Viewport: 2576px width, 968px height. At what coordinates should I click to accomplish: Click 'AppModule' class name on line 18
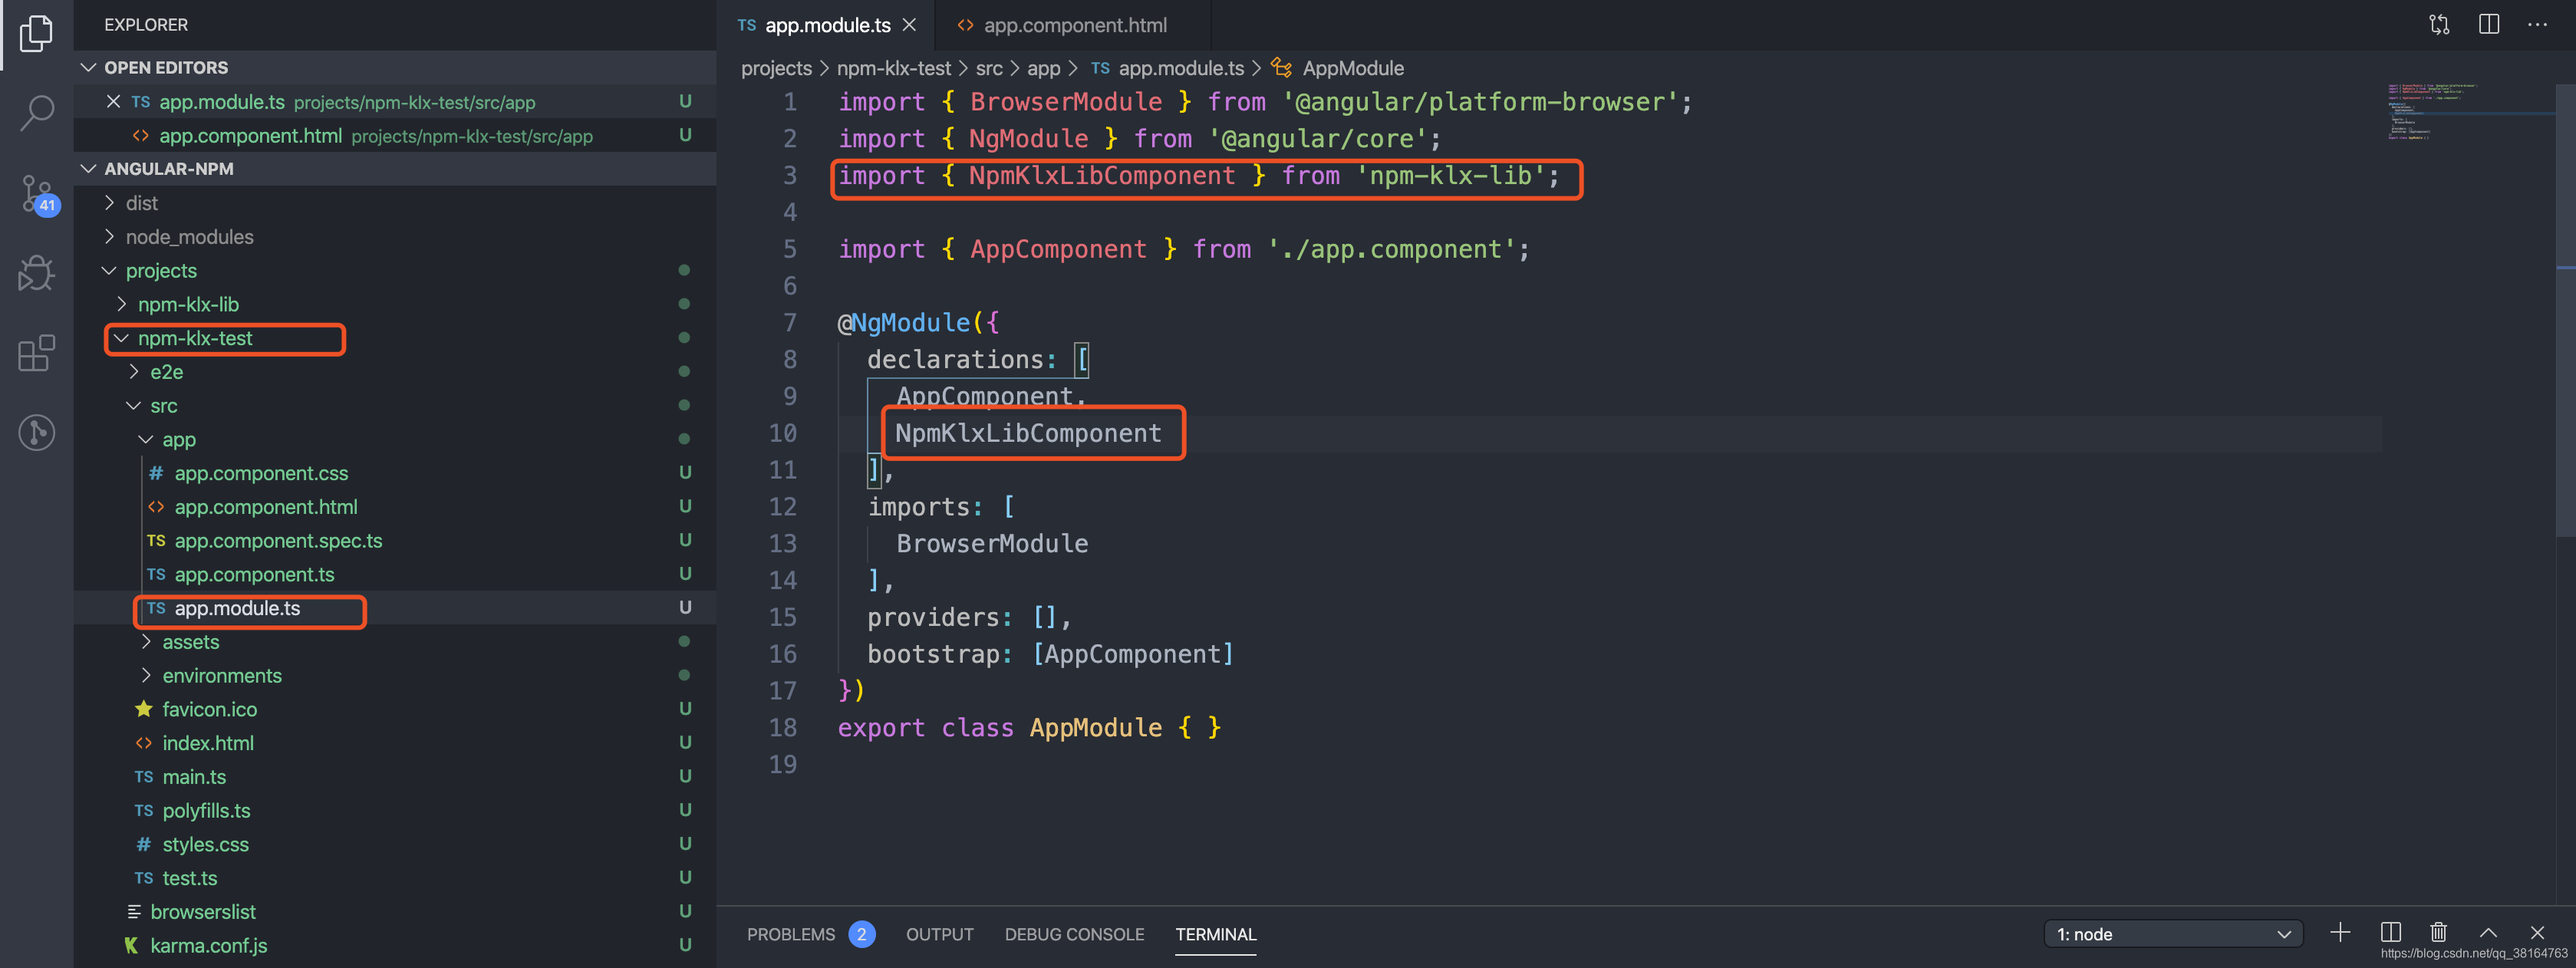coord(1096,727)
